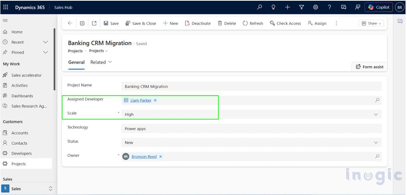
Task: Open Sales accelerator
Action: 27,75
